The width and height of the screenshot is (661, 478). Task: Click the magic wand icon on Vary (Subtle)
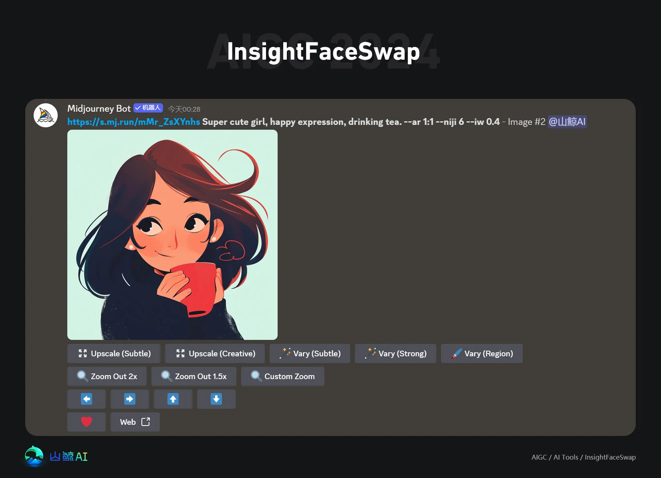[285, 353]
